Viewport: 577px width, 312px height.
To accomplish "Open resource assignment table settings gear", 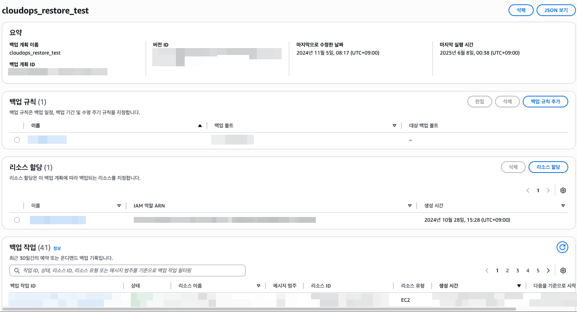I will [563, 190].
